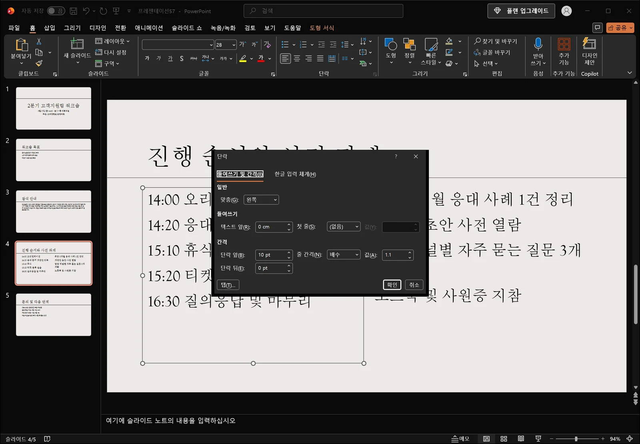
Task: Switch to Asian Typography tab
Action: click(295, 174)
